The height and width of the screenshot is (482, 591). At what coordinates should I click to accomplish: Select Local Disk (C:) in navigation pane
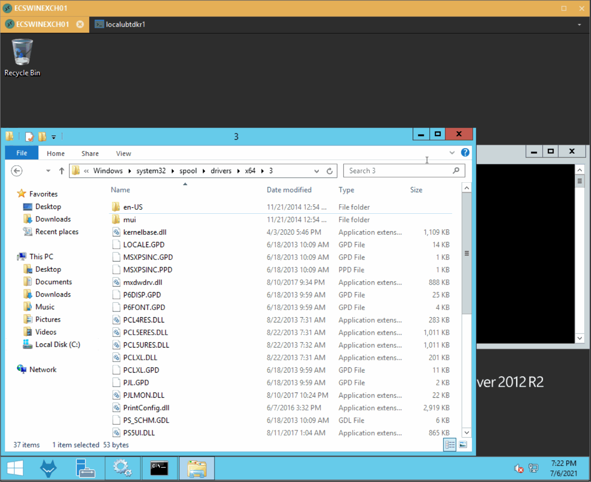click(x=57, y=344)
